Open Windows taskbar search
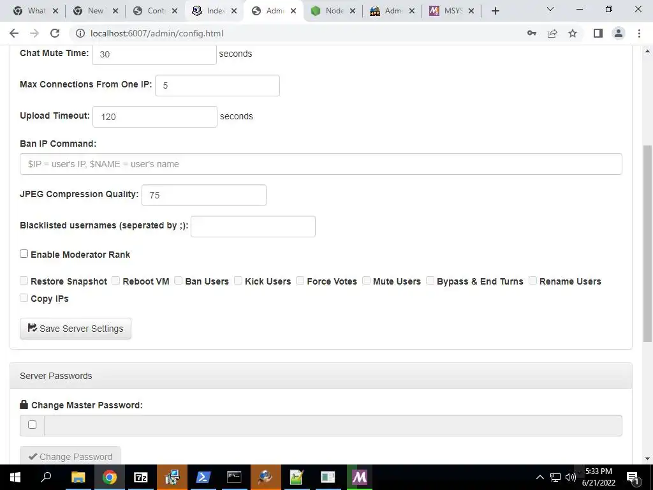 point(46,477)
